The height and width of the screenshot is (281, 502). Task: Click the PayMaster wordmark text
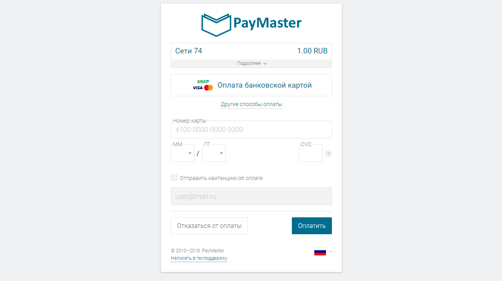pyautogui.click(x=267, y=23)
